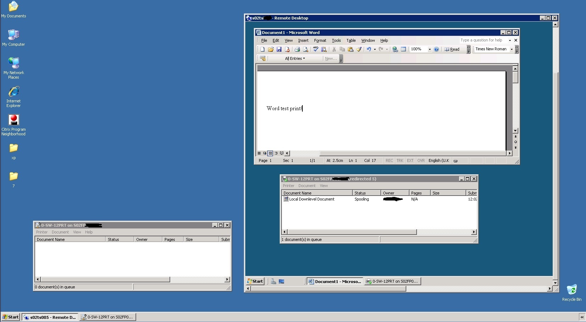Open the File menu in Word
The image size is (586, 322).
click(264, 40)
